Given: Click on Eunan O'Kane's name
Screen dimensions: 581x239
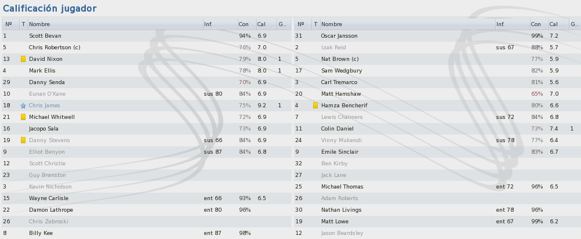Looking at the screenshot, I should coord(48,94).
